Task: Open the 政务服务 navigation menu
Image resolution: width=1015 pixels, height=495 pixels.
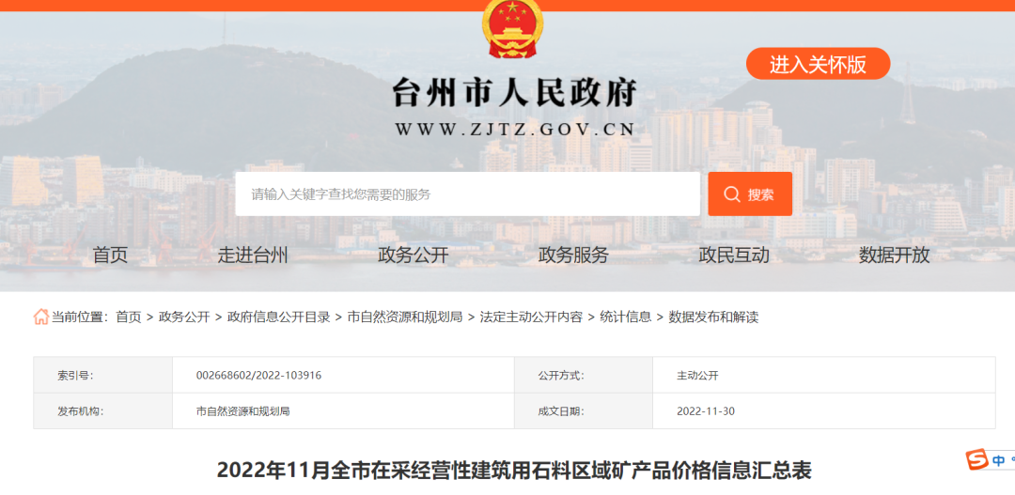Action: (573, 255)
